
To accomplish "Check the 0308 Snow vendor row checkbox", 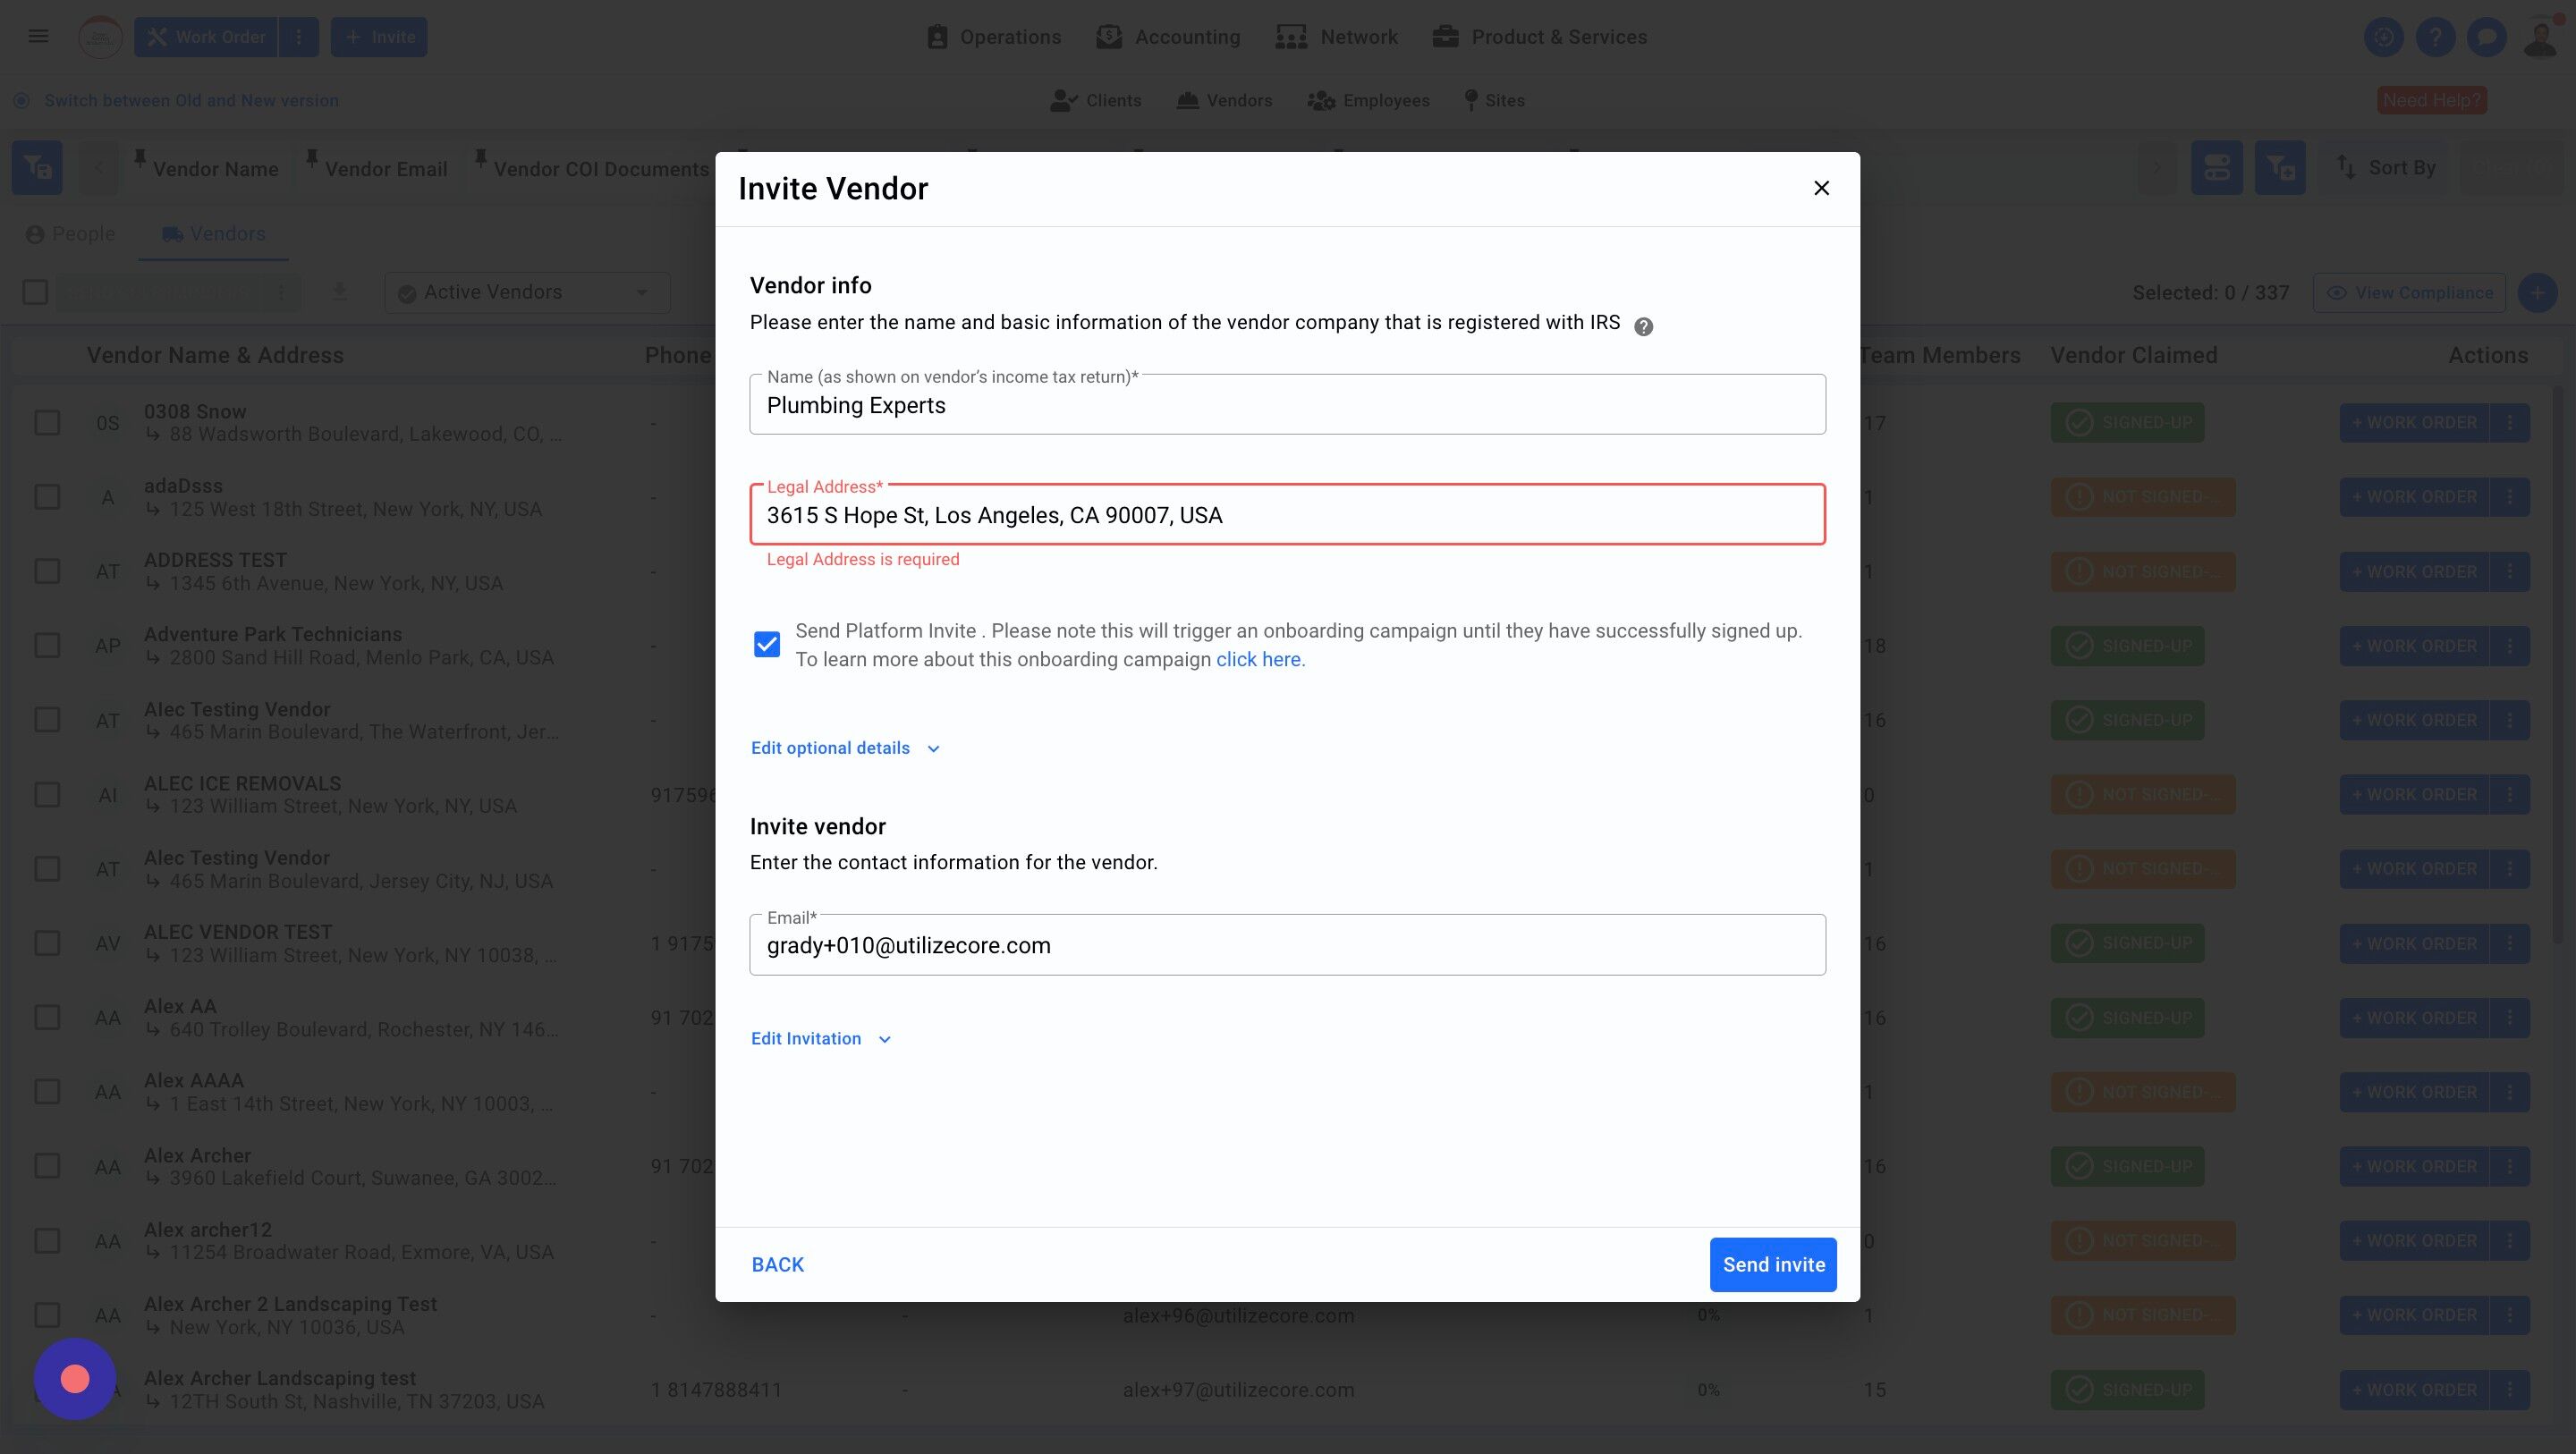I will tap(47, 422).
